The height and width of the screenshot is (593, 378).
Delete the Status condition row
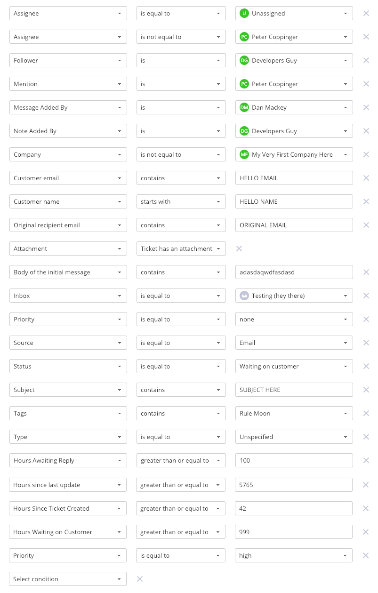pyautogui.click(x=366, y=366)
